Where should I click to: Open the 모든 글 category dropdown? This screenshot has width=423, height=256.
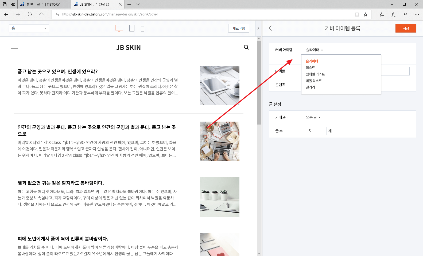coord(313,117)
